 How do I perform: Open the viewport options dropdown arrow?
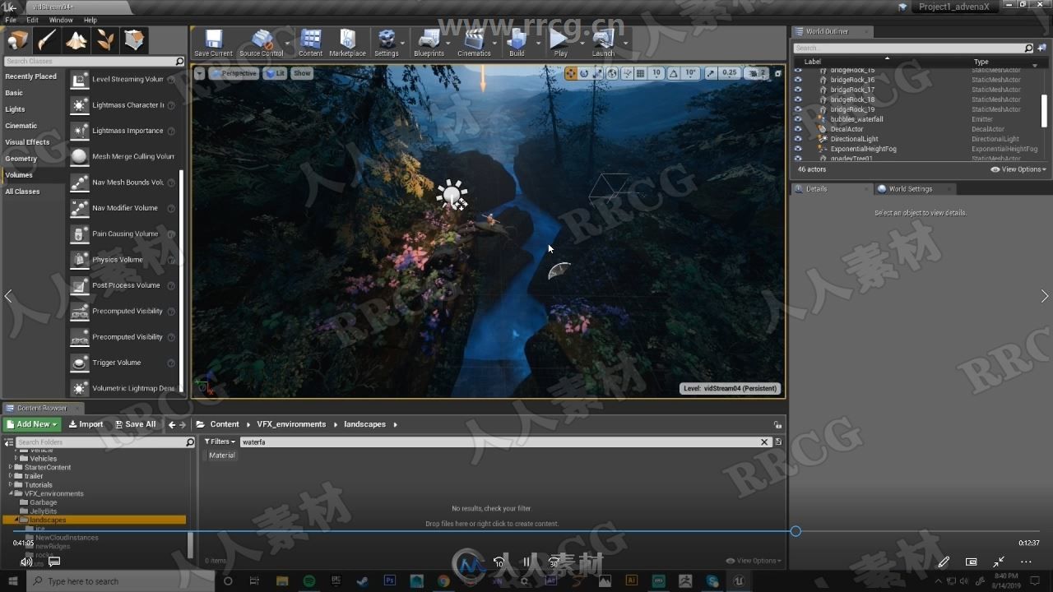[199, 73]
